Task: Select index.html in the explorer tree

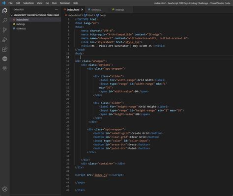Action: tap(22, 20)
